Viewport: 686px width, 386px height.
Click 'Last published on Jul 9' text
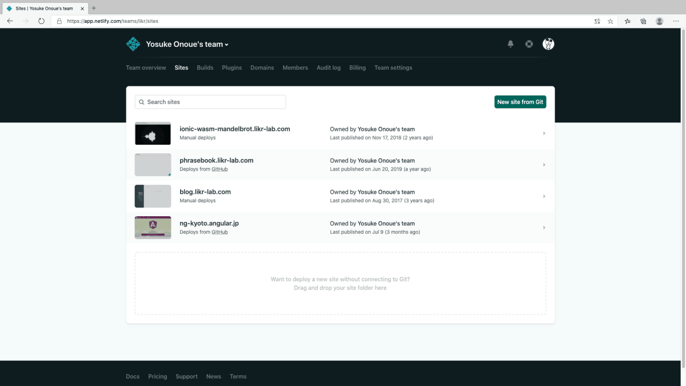pos(375,232)
